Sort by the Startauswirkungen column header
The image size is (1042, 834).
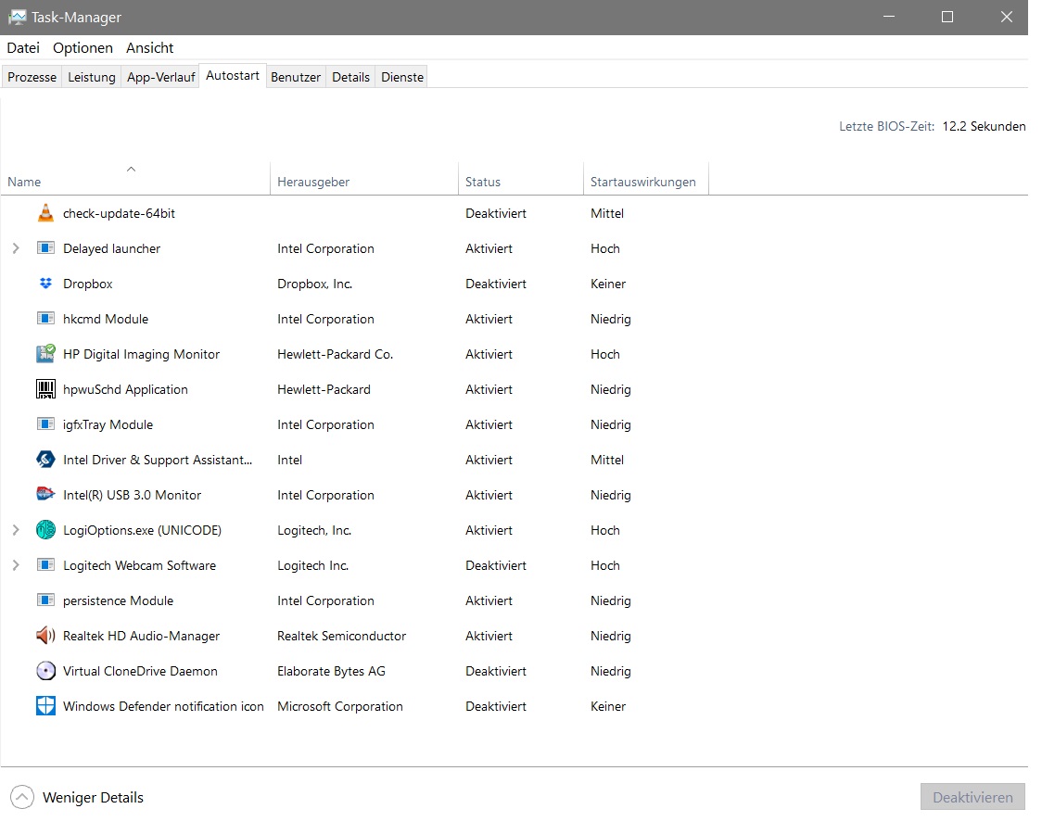(x=646, y=179)
